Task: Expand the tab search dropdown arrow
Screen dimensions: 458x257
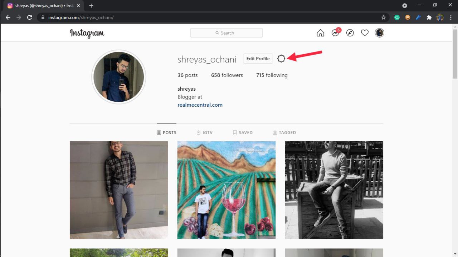Action: point(405,6)
